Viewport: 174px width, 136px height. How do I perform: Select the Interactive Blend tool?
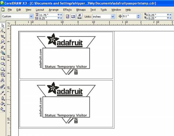[x=3, y=87]
